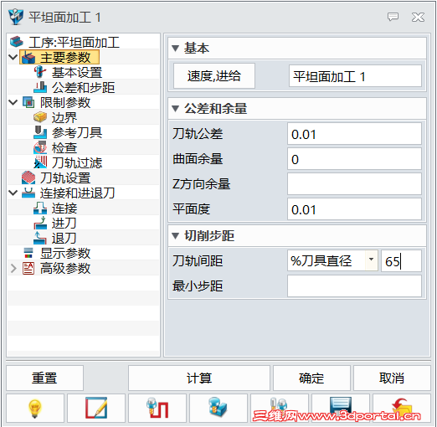
Task: Click the 刀轨公差 input field
Action: click(354, 134)
